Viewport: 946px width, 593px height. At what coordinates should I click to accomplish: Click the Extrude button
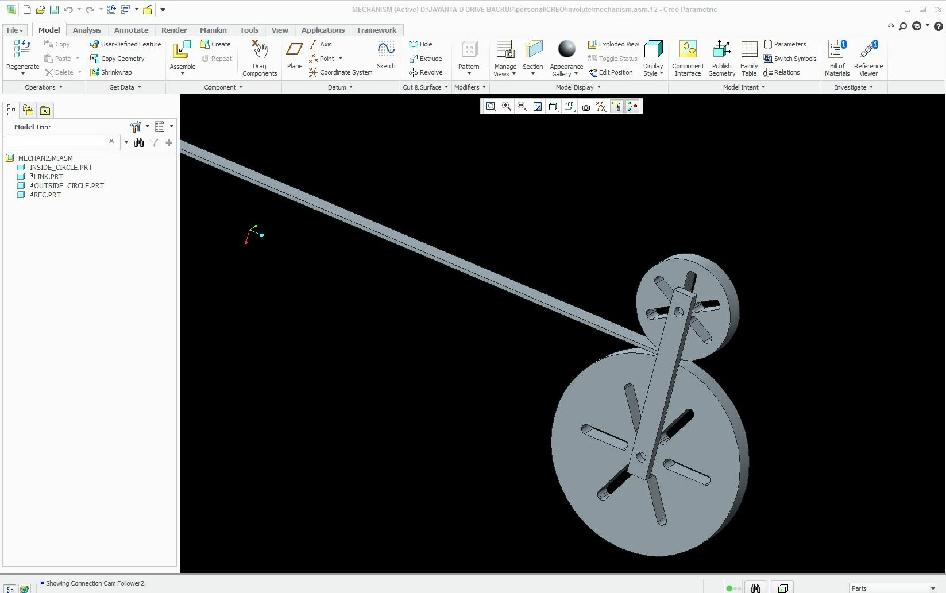click(426, 59)
